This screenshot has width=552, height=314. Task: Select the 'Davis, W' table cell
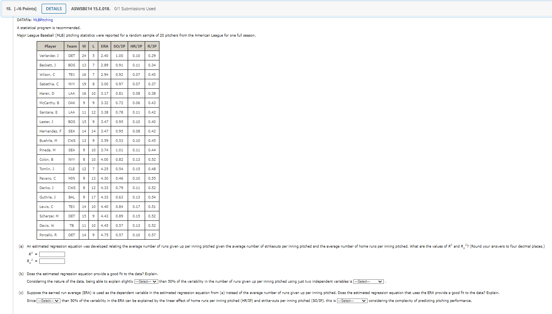click(50, 225)
